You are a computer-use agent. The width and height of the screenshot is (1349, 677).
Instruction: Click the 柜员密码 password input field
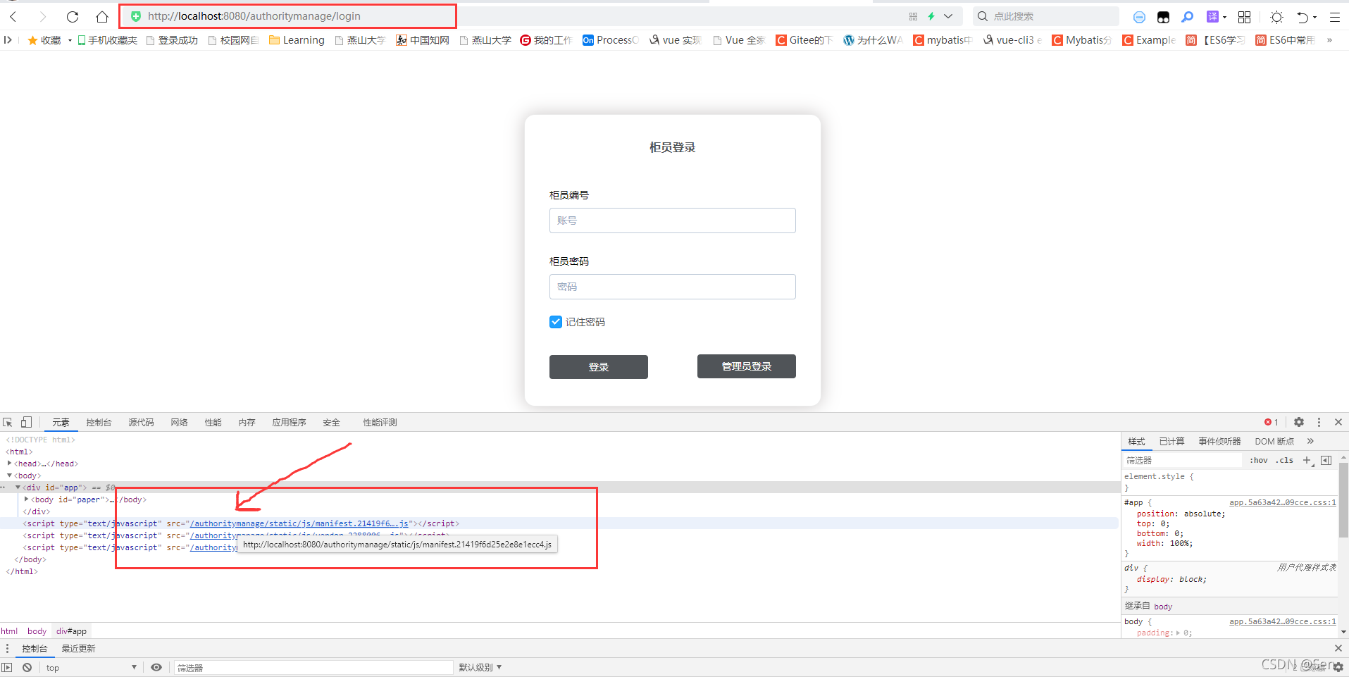673,287
